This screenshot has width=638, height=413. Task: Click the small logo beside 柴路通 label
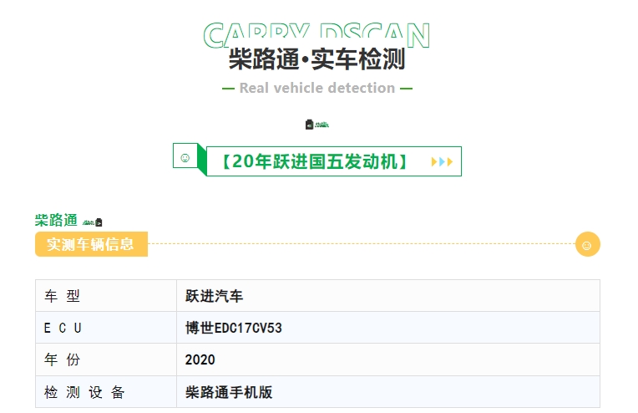point(93,222)
